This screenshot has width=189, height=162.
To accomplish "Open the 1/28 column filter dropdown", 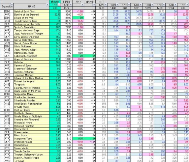I will [105, 5].
